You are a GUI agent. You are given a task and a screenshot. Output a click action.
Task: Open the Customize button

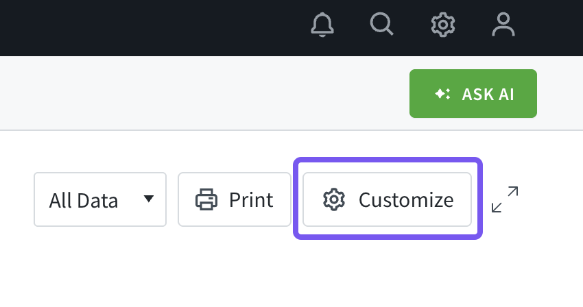tap(388, 199)
